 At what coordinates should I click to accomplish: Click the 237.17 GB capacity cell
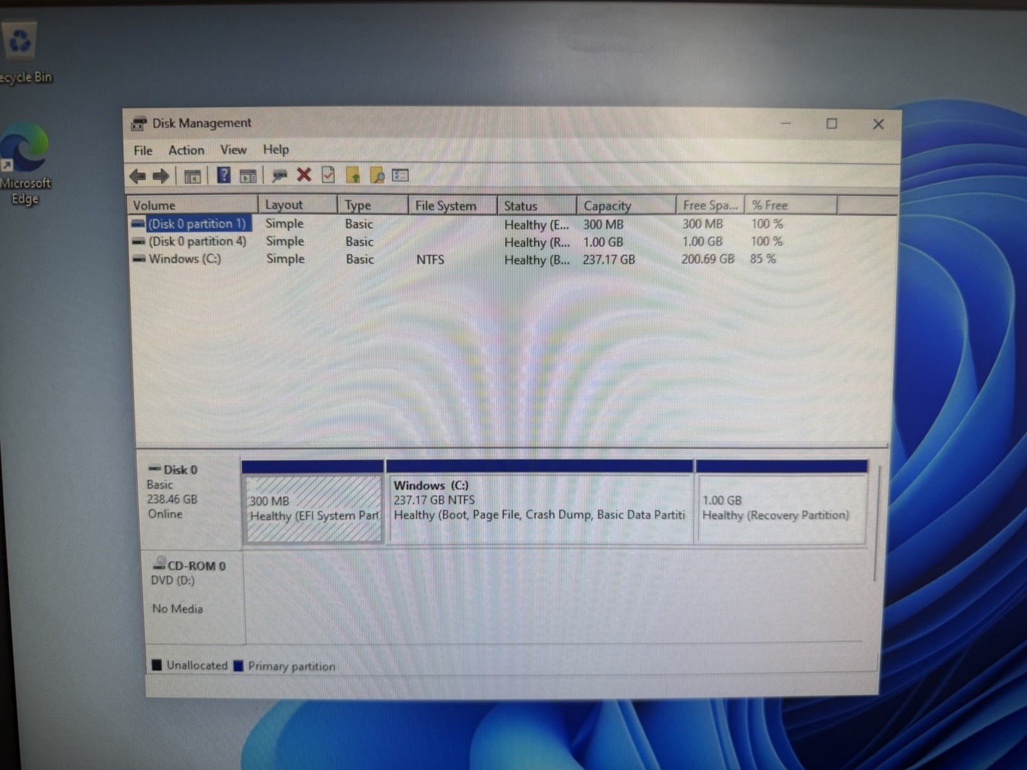tap(609, 259)
